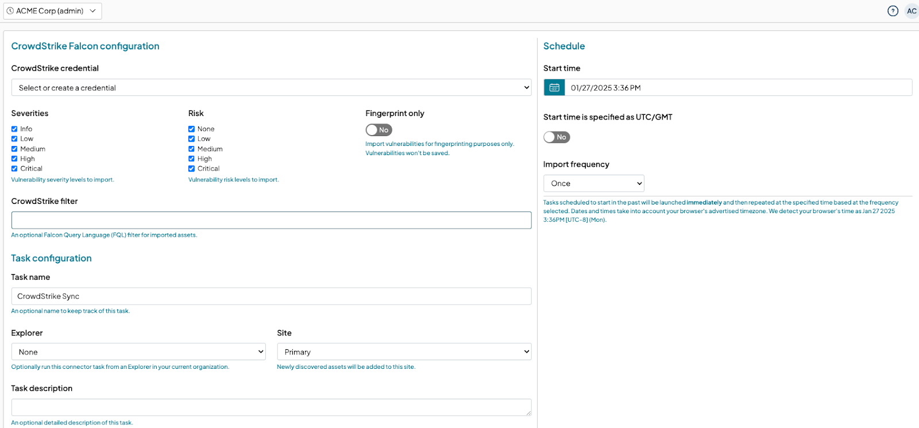Click the Severities label
Image resolution: width=919 pixels, height=428 pixels.
(x=30, y=113)
